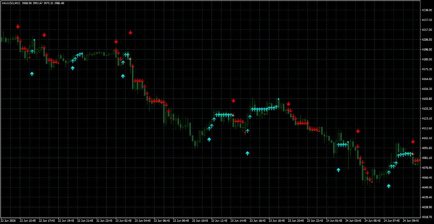Click the 22 Jun 23:45 time axis label
Image resolution: width=434 pixels, height=224 pixels.
[x=104, y=221]
